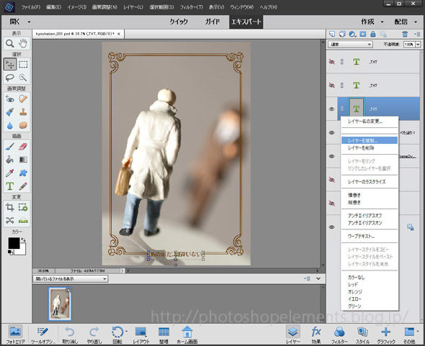Select the Content-Aware Move tool
The image size is (425, 346).
tap(10, 221)
